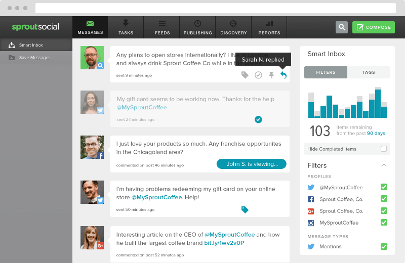Click the Twitter icon beside @MySproutCoffee
This screenshot has height=263, width=405.
[311, 187]
